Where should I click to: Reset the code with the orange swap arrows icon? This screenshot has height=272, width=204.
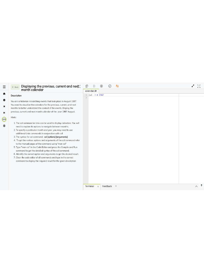point(117,86)
